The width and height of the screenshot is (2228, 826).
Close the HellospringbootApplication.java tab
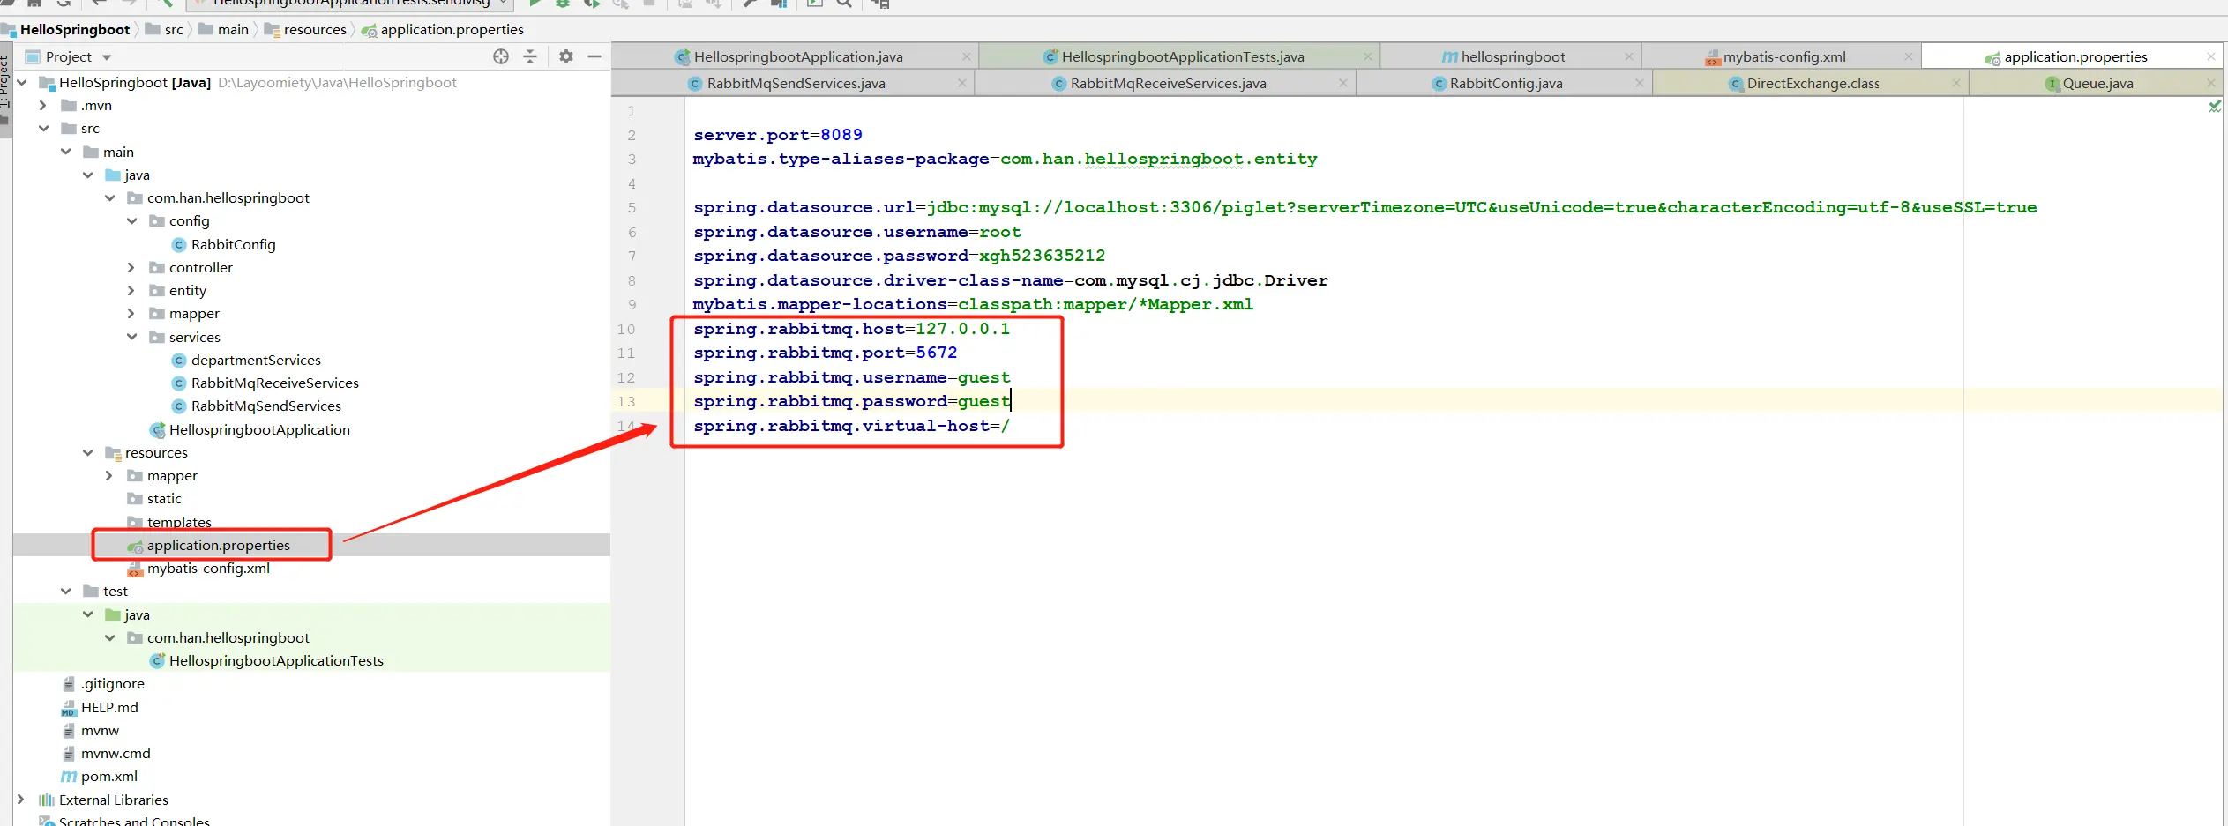click(x=966, y=56)
